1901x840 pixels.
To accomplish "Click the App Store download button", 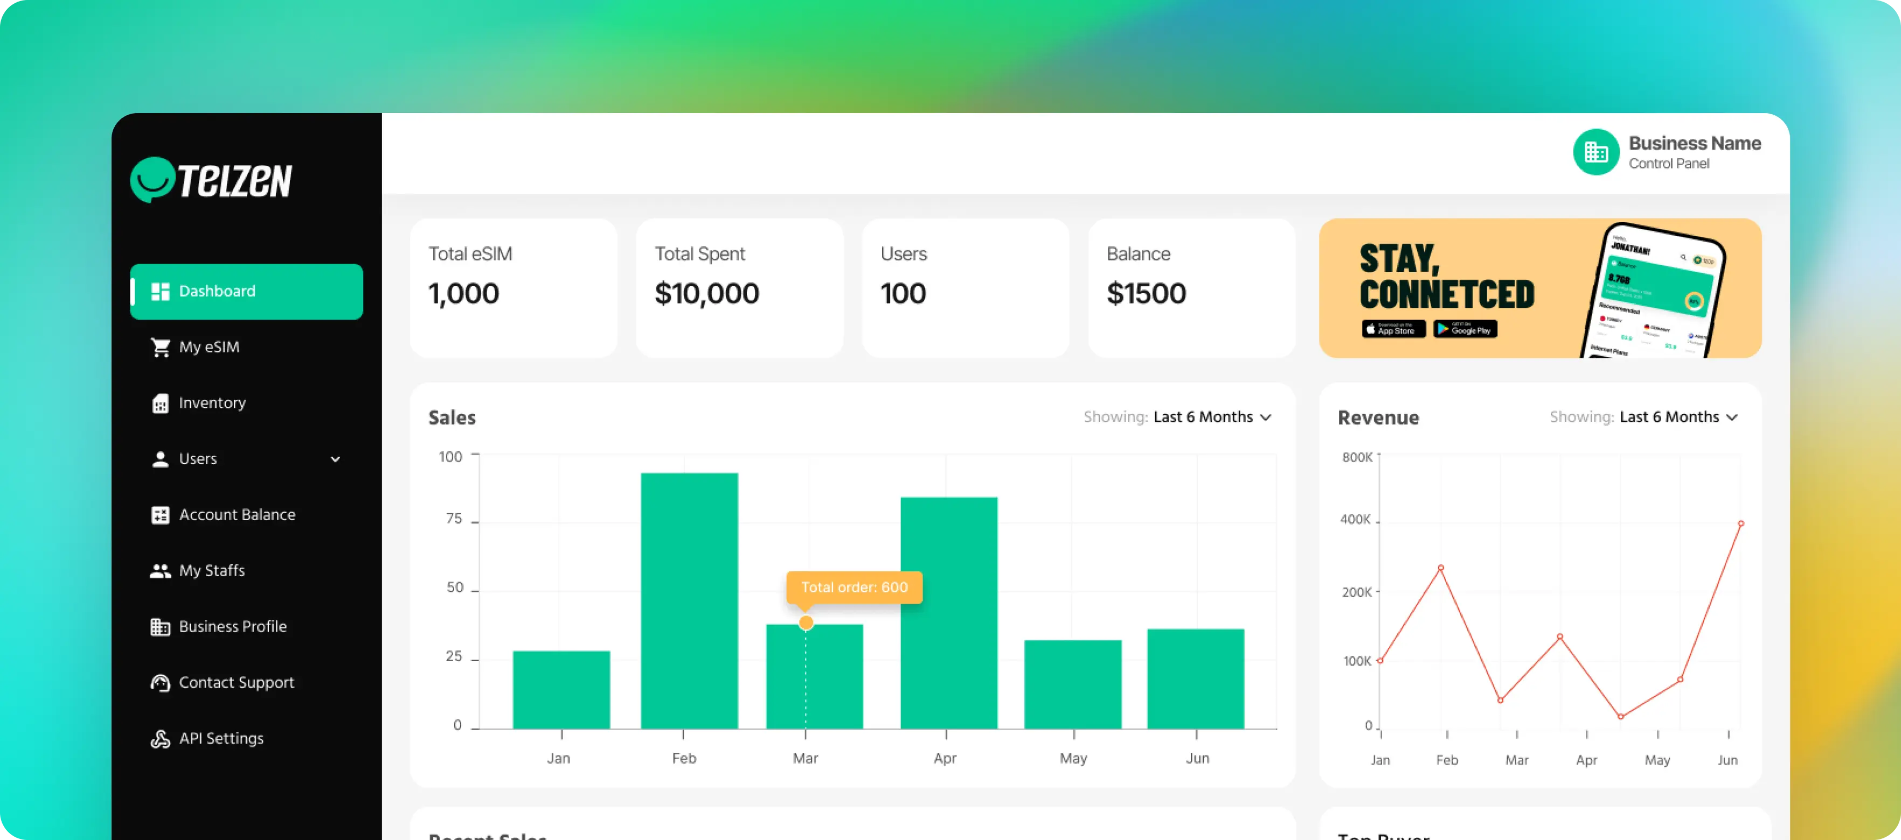I will pos(1393,329).
